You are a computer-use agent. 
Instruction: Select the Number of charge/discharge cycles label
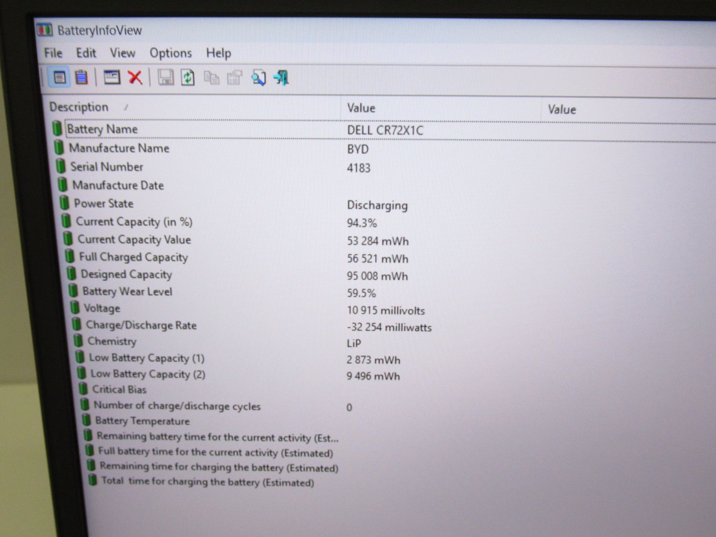click(x=177, y=406)
